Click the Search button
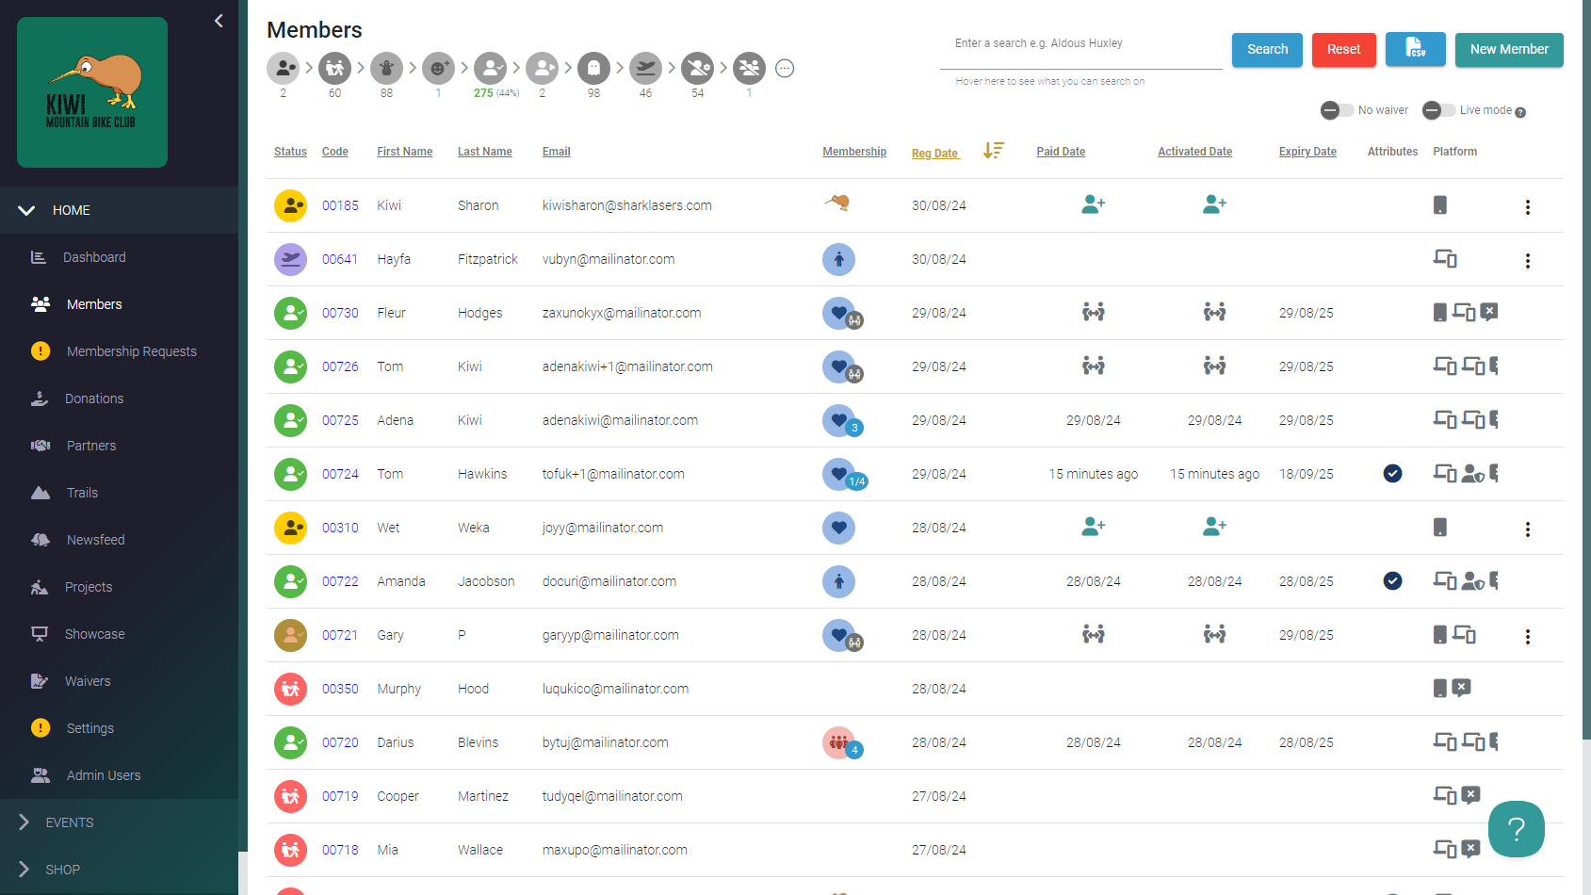 pos(1267,49)
